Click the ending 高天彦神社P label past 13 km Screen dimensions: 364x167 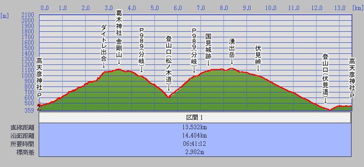(x=352, y=78)
